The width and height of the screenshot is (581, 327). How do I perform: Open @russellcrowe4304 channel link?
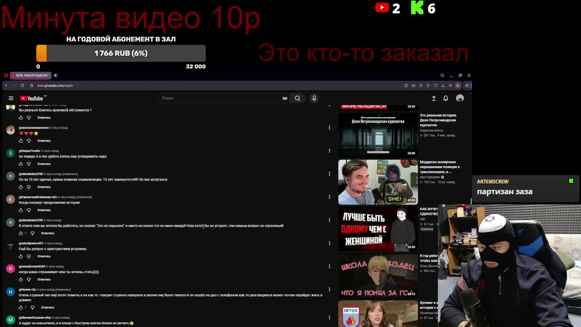(x=32, y=267)
